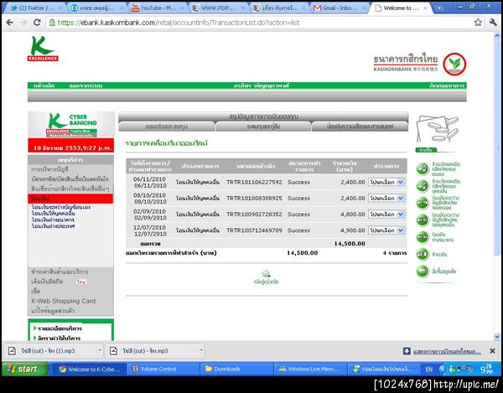Open เช็ค cheque sidebar menu item

(x=35, y=291)
